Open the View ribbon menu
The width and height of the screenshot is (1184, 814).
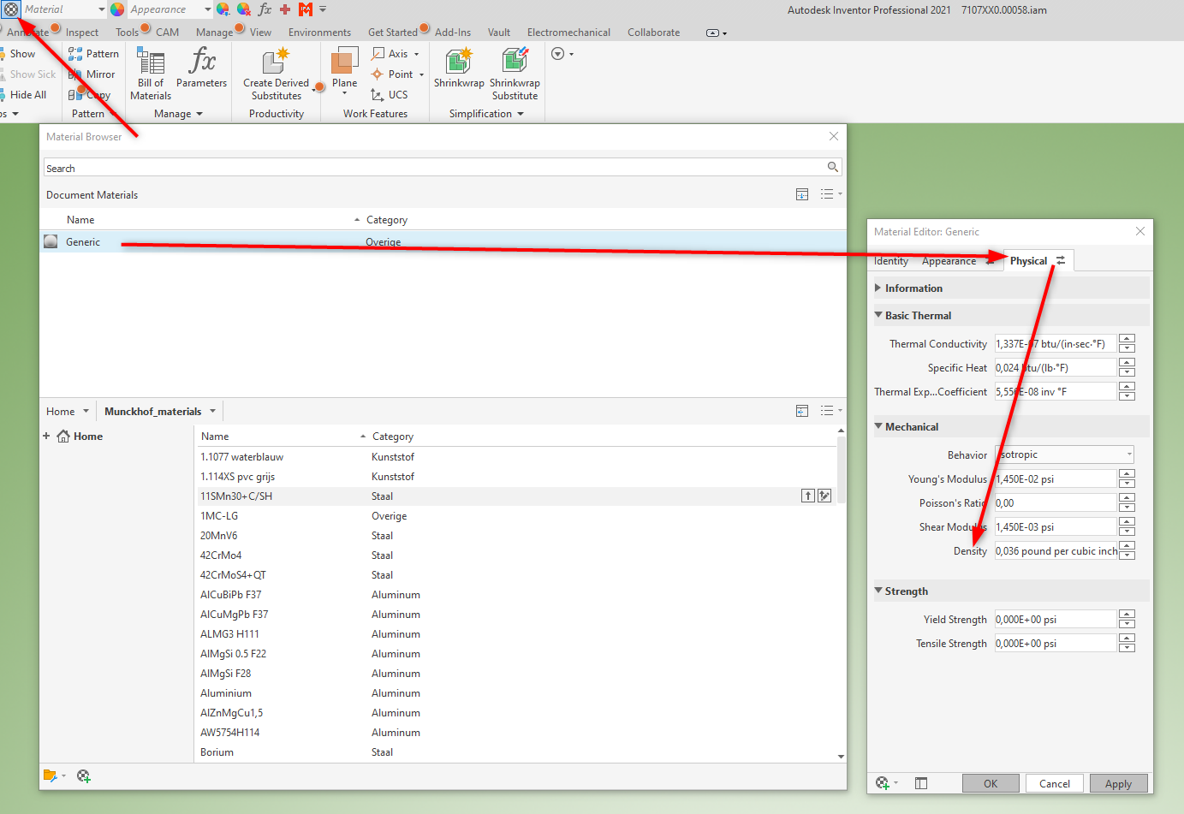[x=261, y=32]
